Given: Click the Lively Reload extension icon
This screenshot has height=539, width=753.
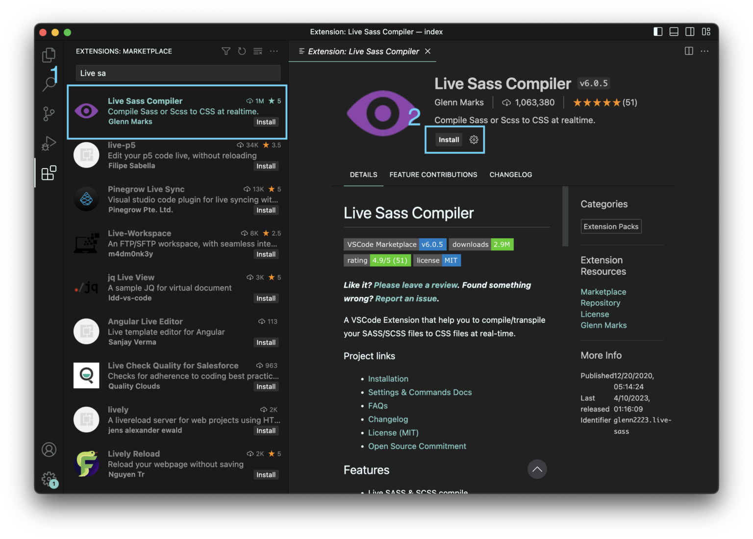Looking at the screenshot, I should [86, 464].
